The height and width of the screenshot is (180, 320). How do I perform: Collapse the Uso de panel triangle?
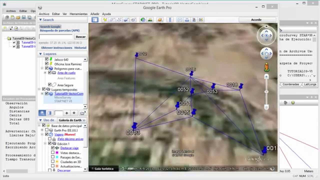40,120
